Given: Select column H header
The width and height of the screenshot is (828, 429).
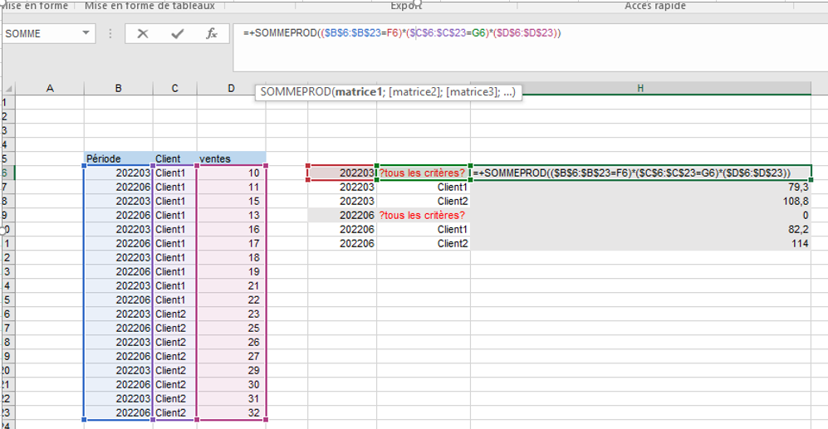Looking at the screenshot, I should coord(640,89).
